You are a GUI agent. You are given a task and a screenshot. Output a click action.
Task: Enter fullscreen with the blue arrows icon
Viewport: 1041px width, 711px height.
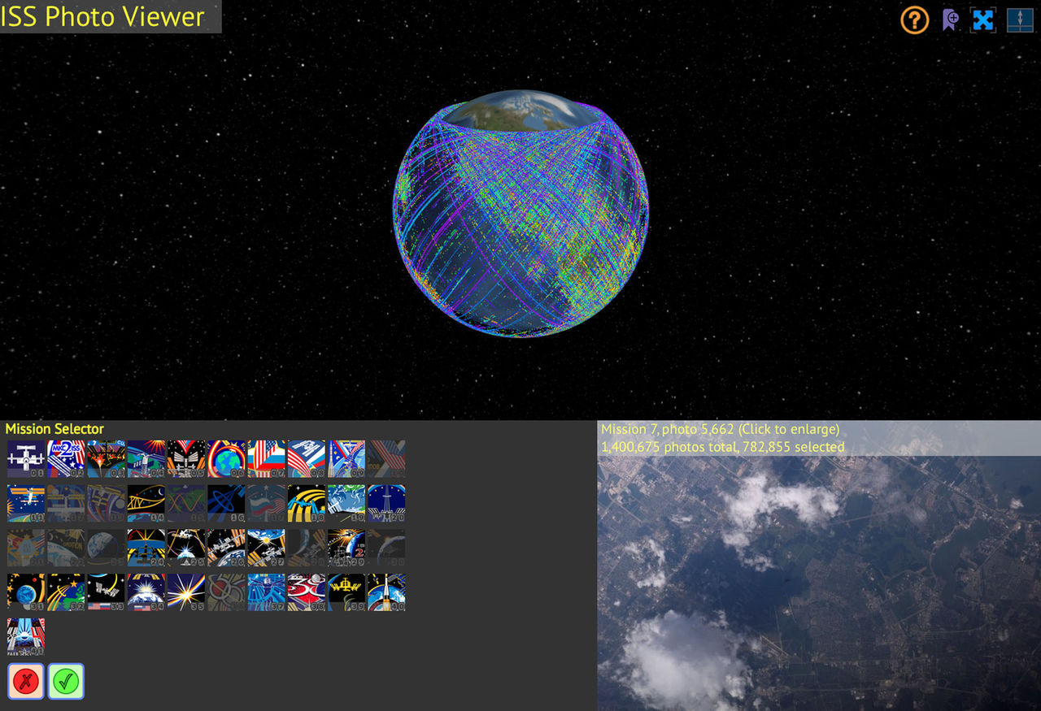pyautogui.click(x=983, y=20)
